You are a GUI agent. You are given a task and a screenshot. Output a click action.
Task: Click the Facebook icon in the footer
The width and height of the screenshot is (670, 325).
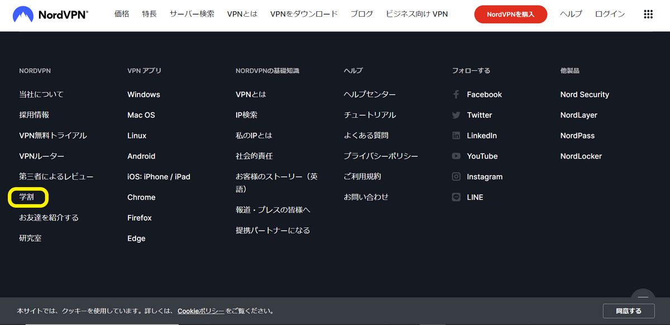click(x=456, y=94)
